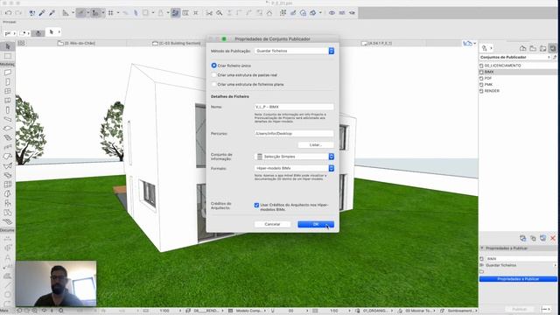Select the Curtain Wall tool in toolbox

click(8, 185)
